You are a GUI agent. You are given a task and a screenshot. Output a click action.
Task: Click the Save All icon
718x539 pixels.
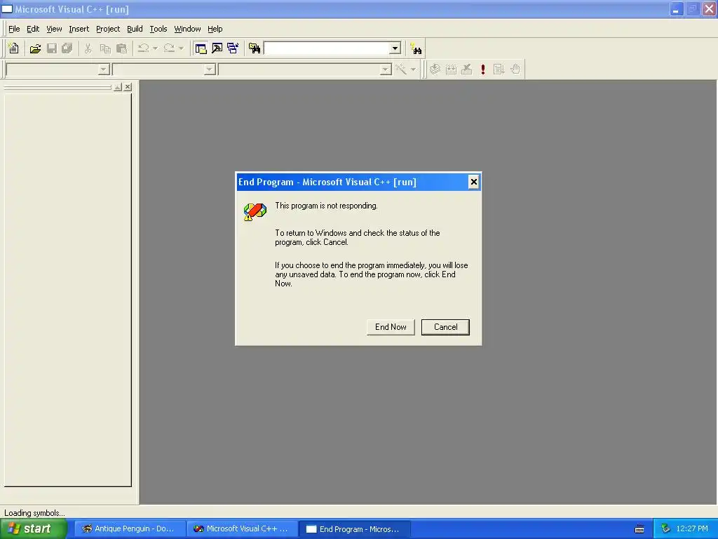point(67,48)
